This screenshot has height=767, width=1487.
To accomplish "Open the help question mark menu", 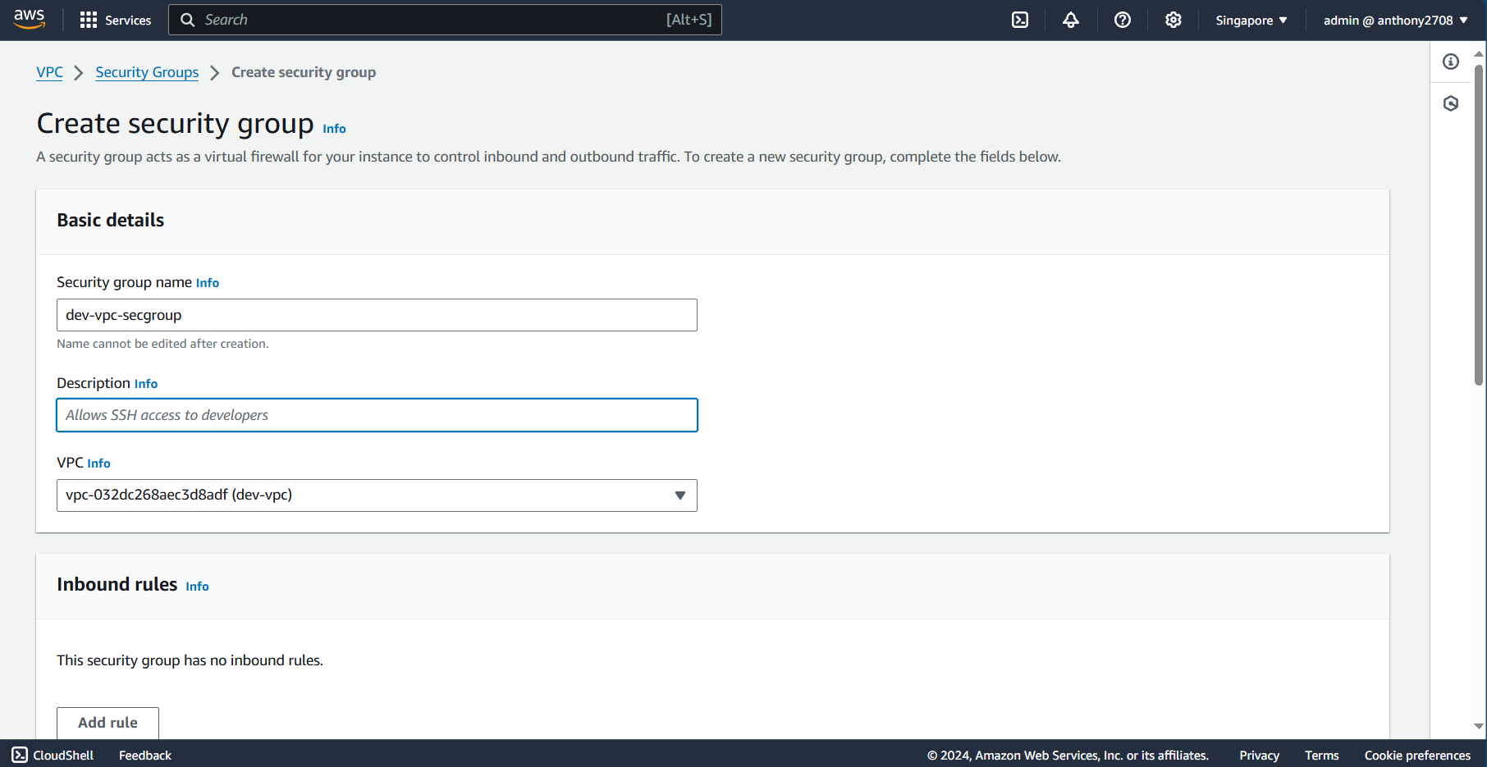I will [1123, 21].
